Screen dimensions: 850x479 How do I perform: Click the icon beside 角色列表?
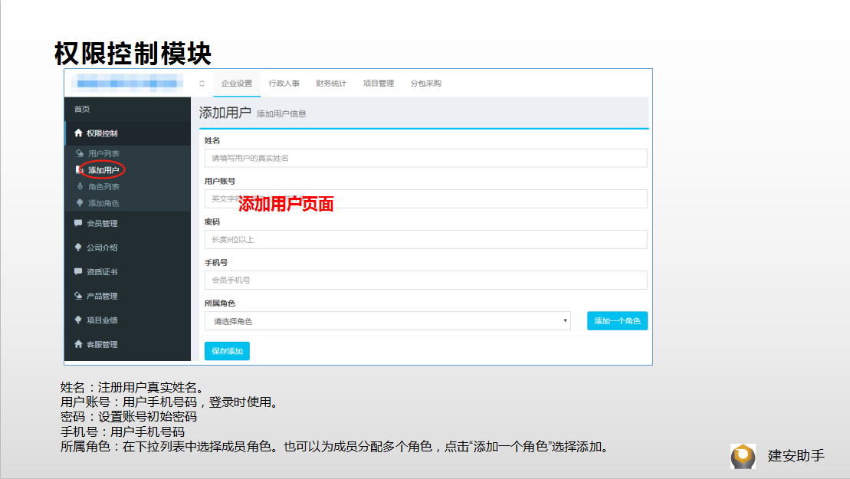pyautogui.click(x=80, y=186)
